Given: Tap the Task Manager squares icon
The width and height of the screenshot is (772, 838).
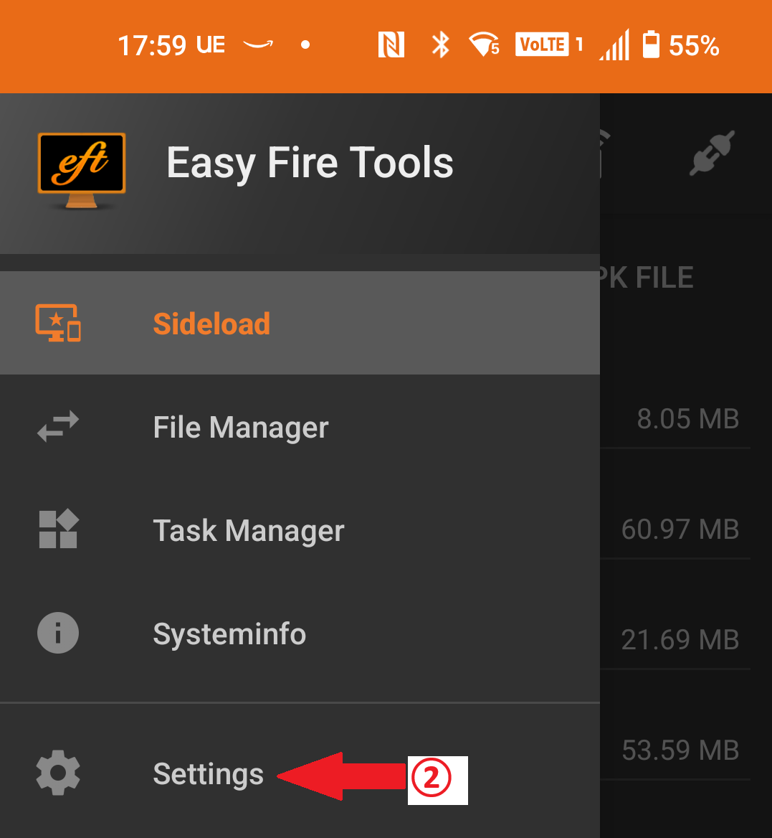Looking at the screenshot, I should click(x=57, y=529).
